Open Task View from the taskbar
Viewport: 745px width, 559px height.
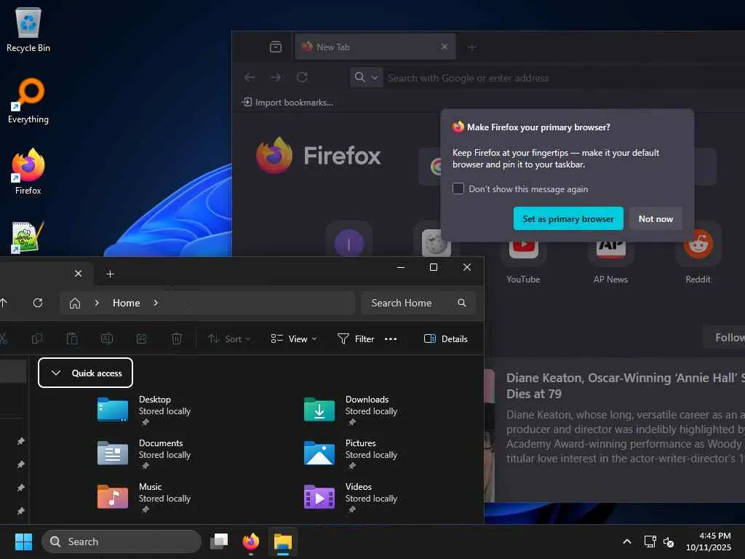click(x=219, y=542)
